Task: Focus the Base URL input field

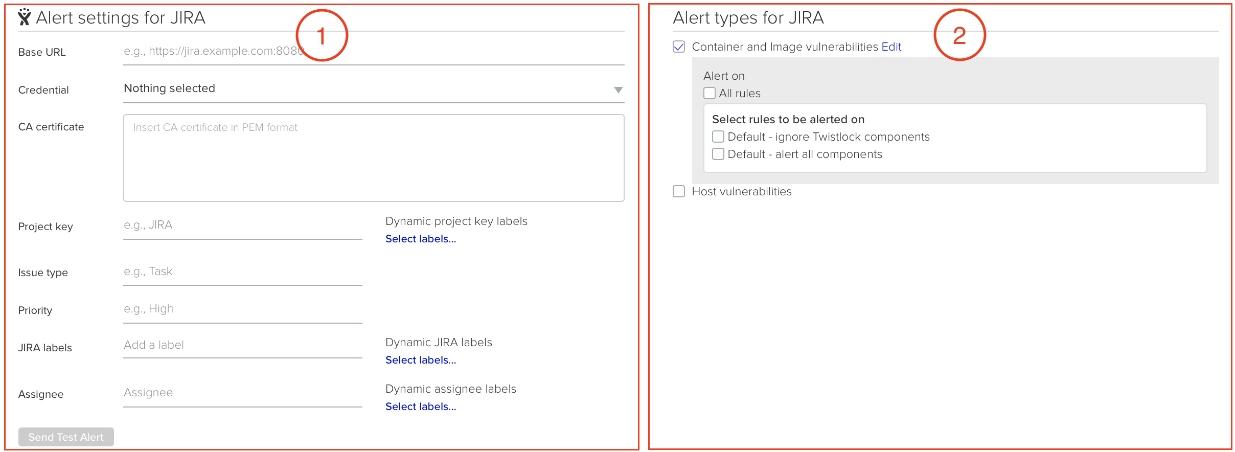Action: 374,52
